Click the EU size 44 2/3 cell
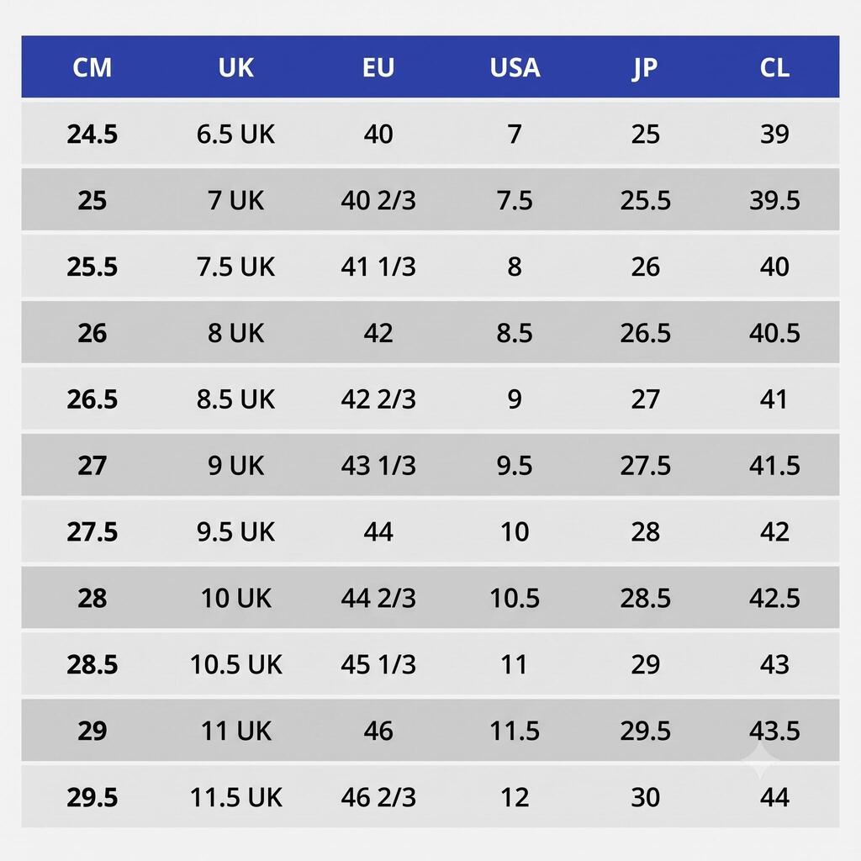The height and width of the screenshot is (861, 861). 378,598
